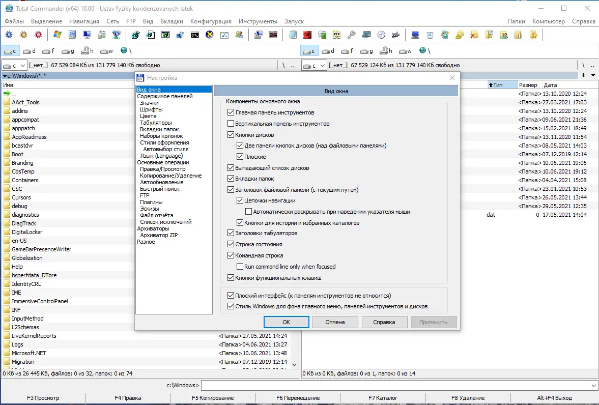Viewport: 599px width, 405px height.
Task: Open Справка menu in menu bar
Action: tap(583, 21)
